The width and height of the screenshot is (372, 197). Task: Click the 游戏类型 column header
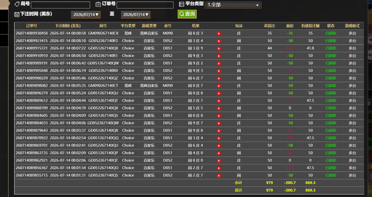(x=149, y=26)
